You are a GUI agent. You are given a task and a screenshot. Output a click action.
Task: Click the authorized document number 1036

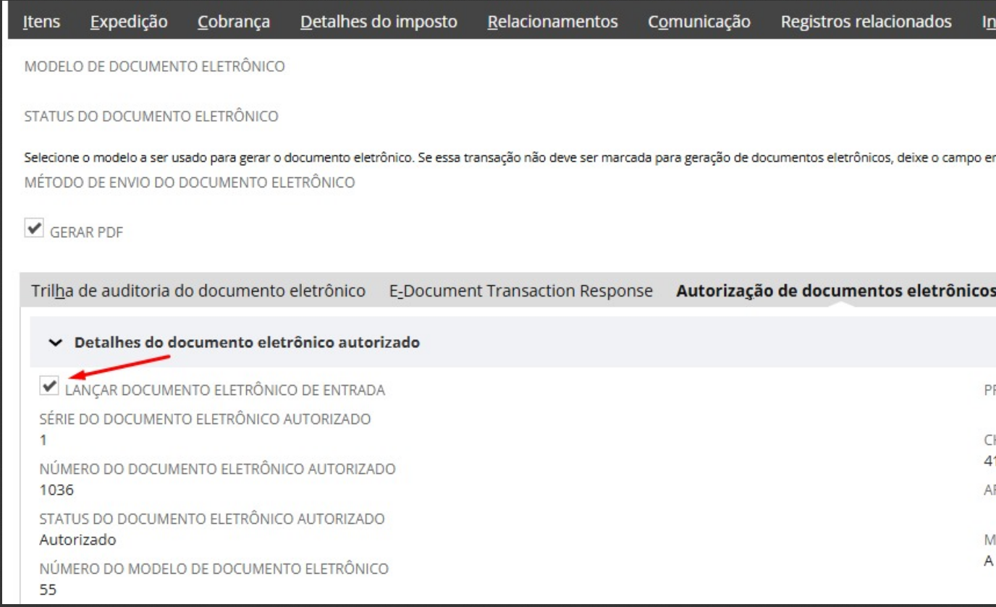coord(56,490)
